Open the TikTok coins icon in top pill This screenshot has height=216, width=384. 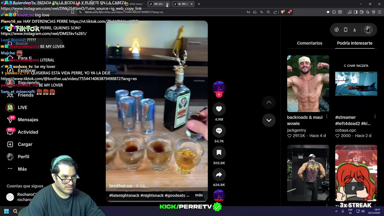coord(337,30)
